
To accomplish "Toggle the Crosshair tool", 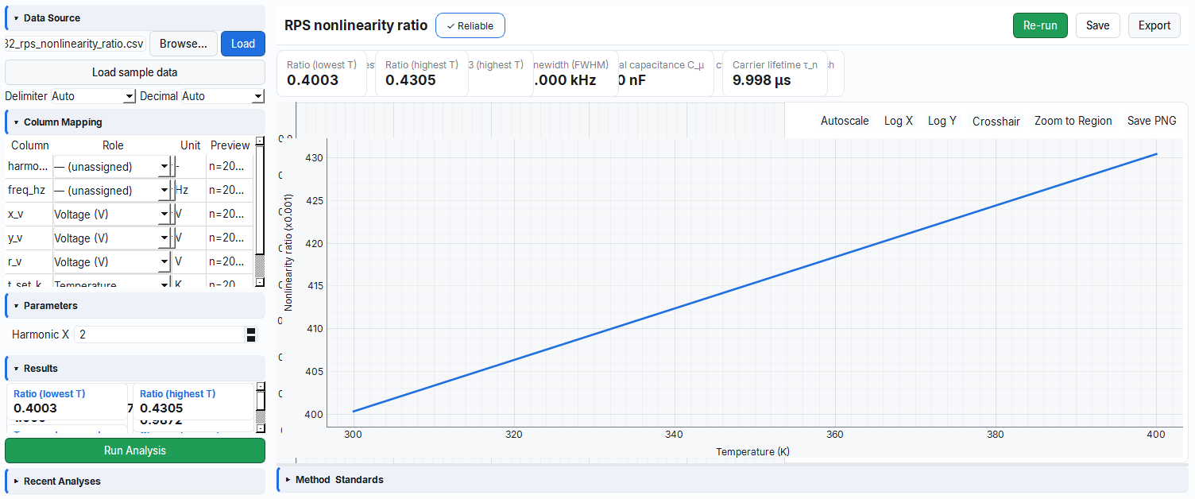I will [996, 121].
